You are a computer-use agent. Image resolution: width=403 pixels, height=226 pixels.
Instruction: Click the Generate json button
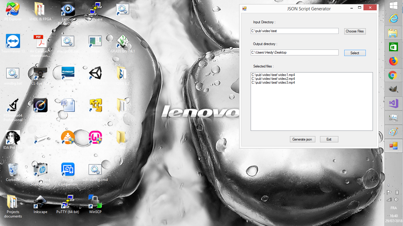pos(302,139)
